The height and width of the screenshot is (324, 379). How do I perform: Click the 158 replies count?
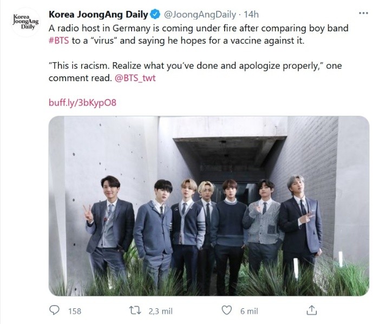(75, 311)
